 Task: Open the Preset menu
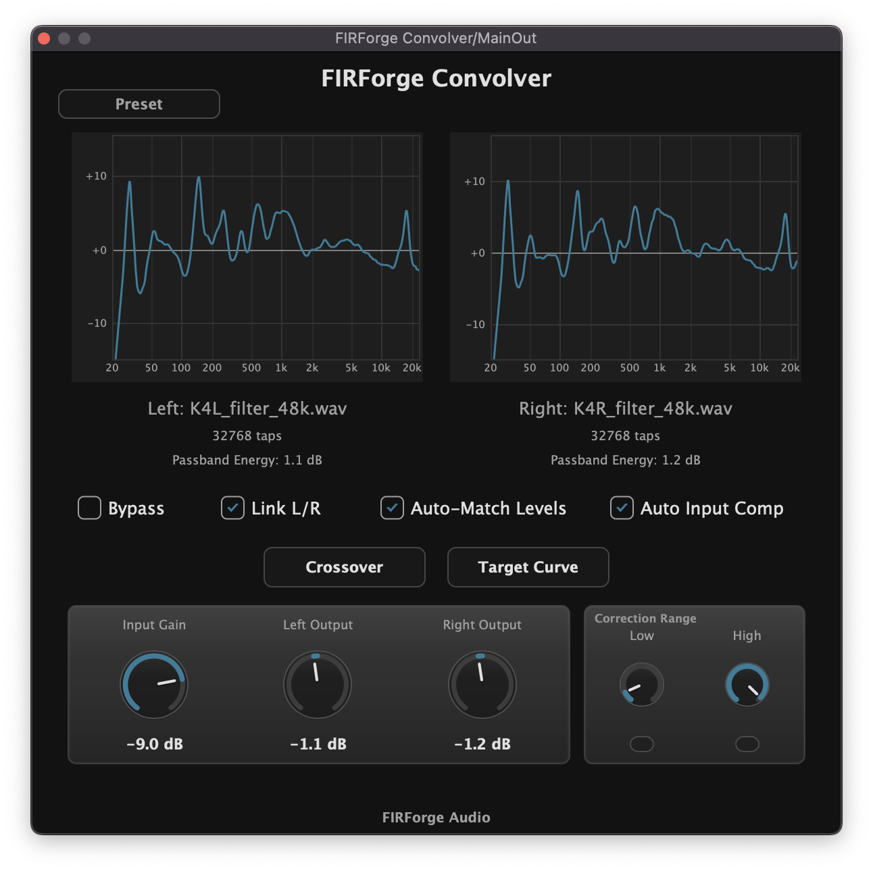coord(139,104)
